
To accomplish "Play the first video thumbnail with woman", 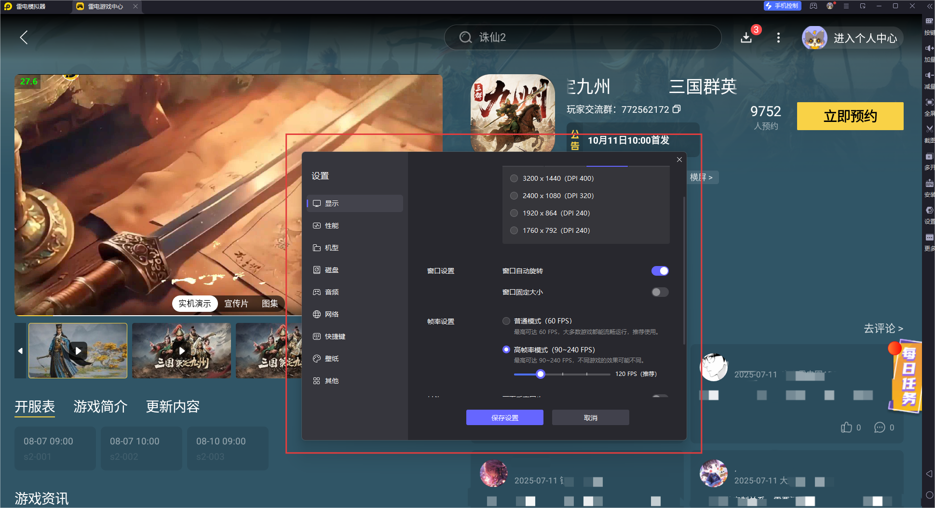I will pos(78,350).
